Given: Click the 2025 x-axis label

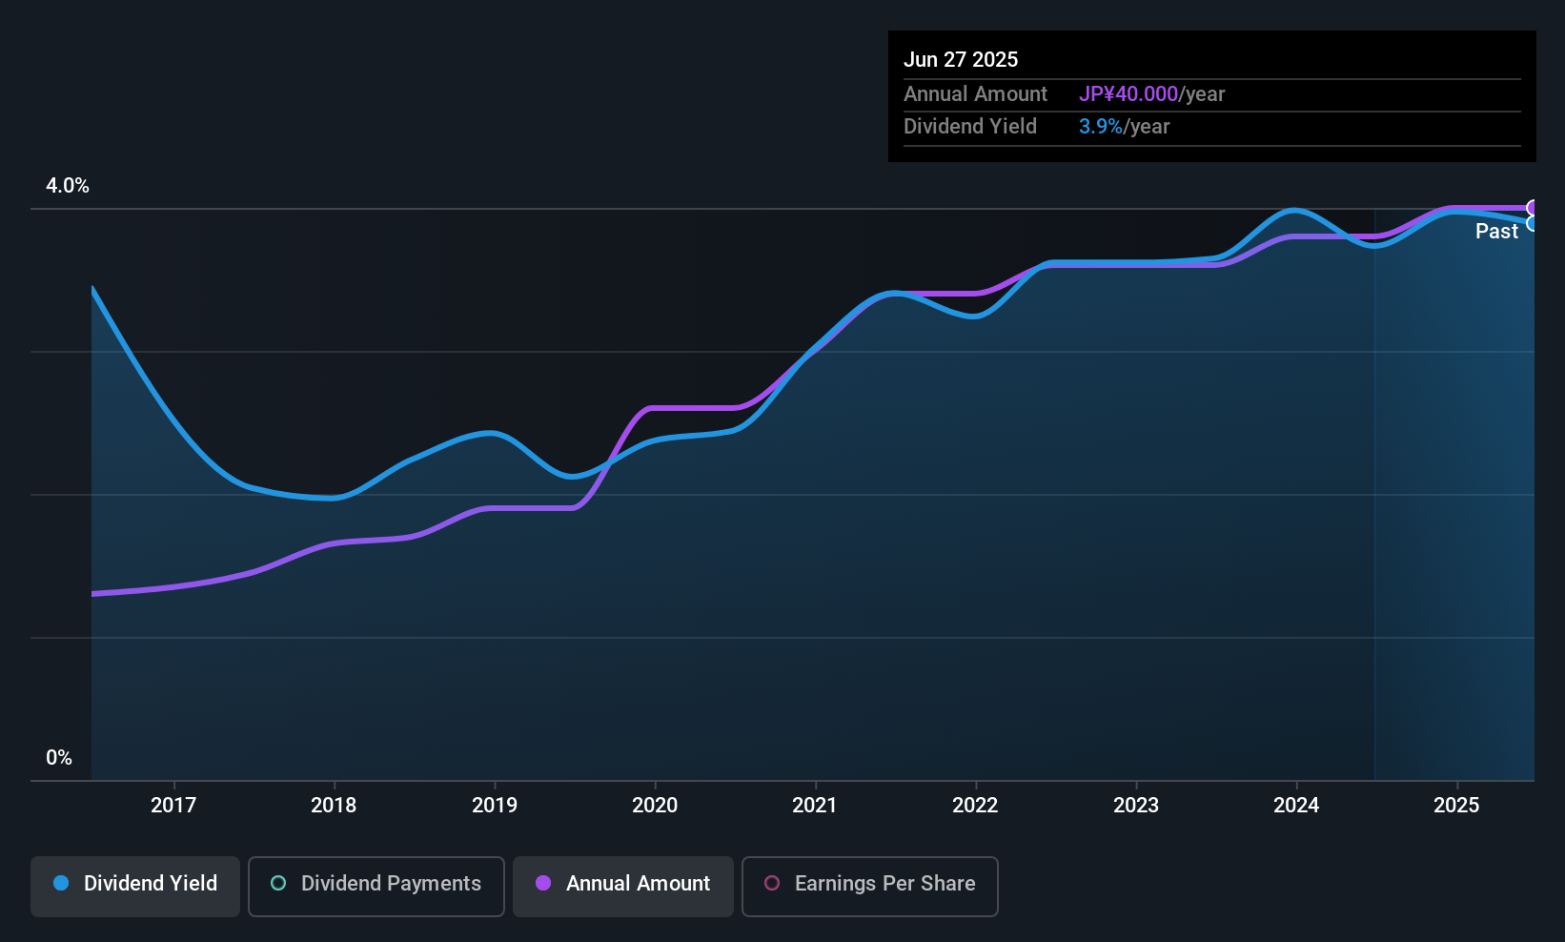Looking at the screenshot, I should tap(1456, 805).
